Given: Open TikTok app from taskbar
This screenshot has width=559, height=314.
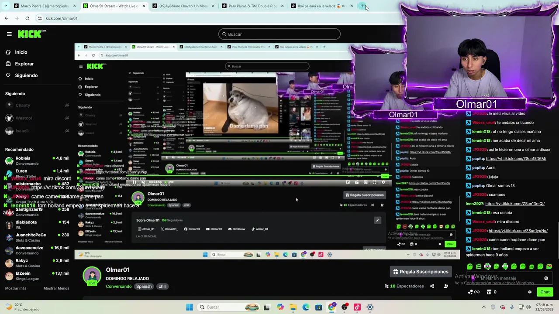Looking at the screenshot, I should click(357, 307).
